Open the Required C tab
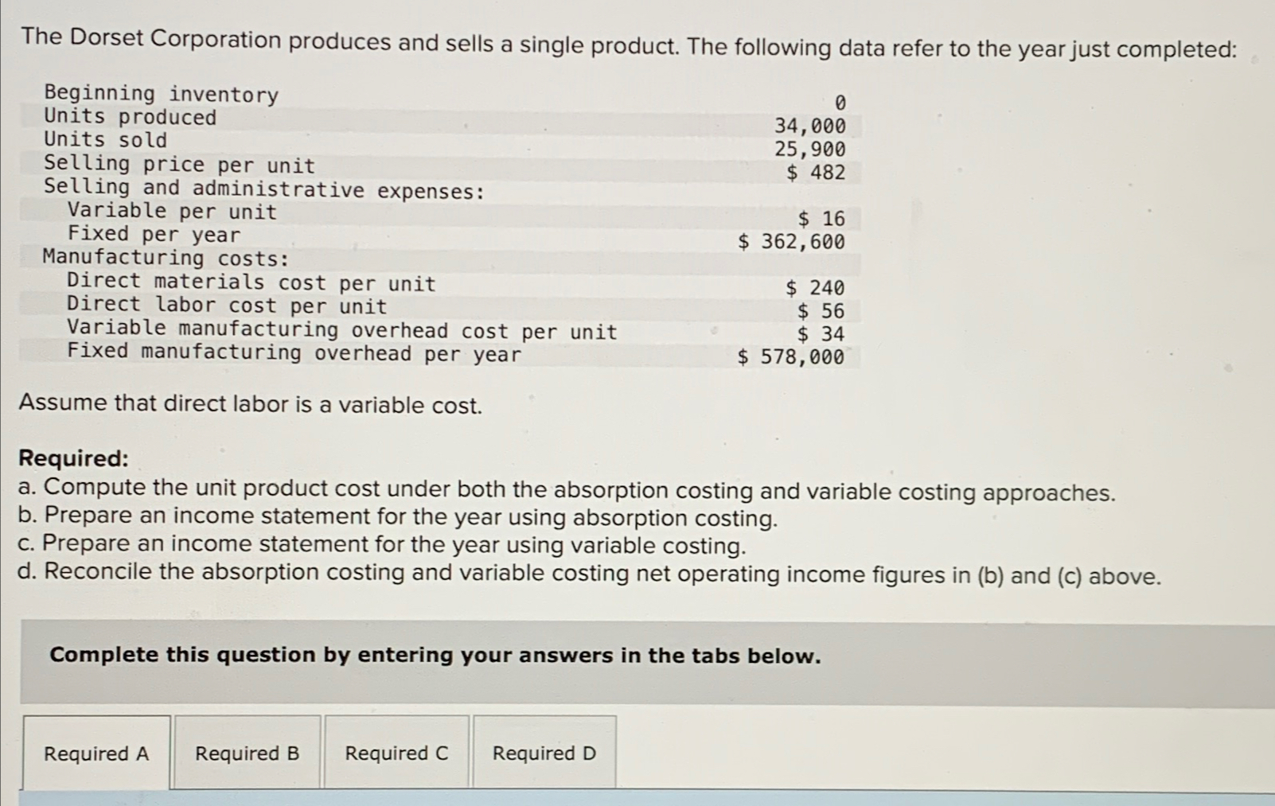The width and height of the screenshot is (1275, 806). 396,753
